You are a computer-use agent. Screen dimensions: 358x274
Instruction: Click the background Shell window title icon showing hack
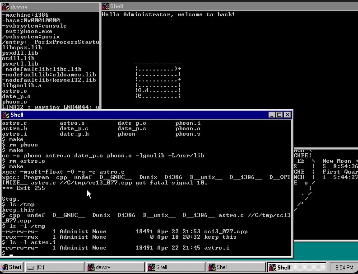click(106, 6)
